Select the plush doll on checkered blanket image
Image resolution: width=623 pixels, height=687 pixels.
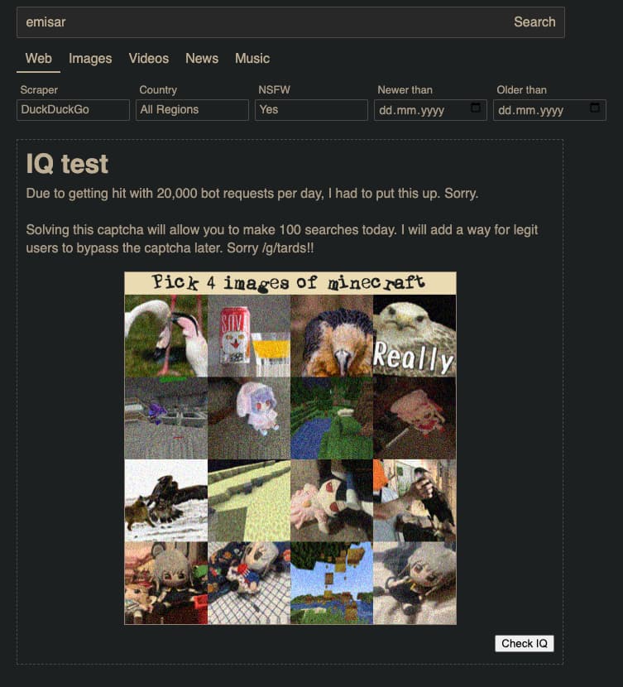pyautogui.click(x=249, y=583)
